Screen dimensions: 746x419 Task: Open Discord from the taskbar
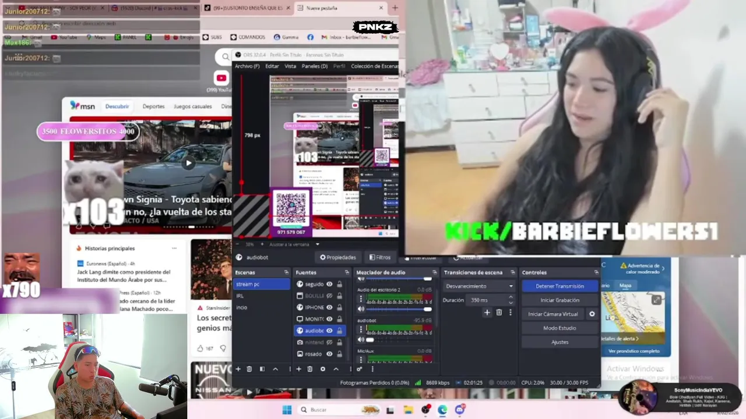click(460, 410)
